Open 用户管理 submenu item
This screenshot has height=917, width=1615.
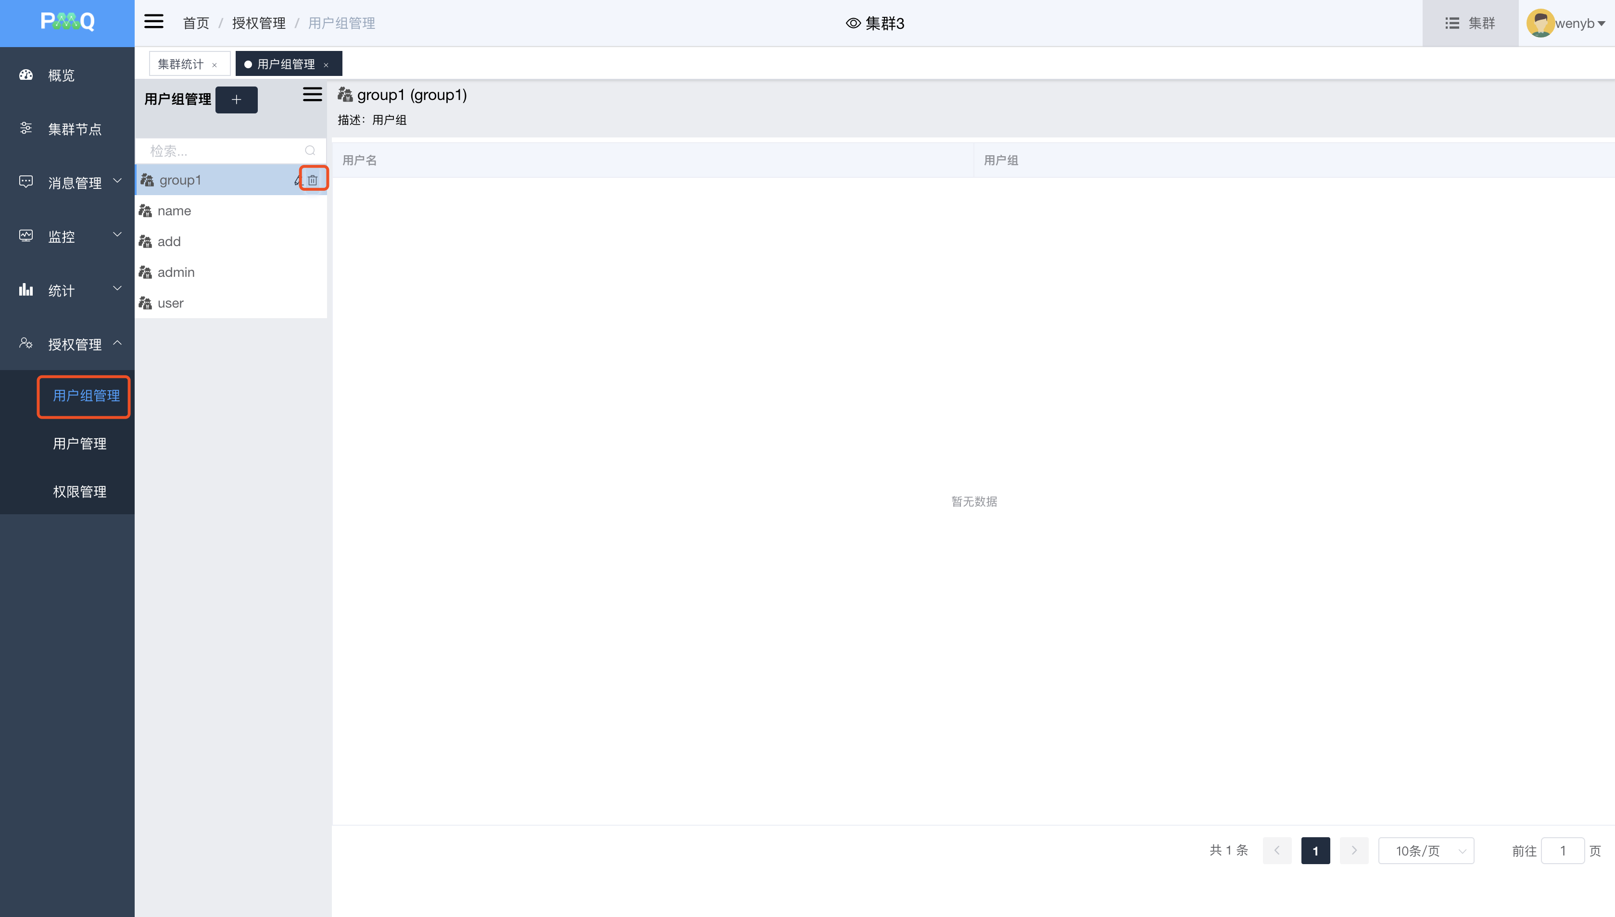point(79,444)
